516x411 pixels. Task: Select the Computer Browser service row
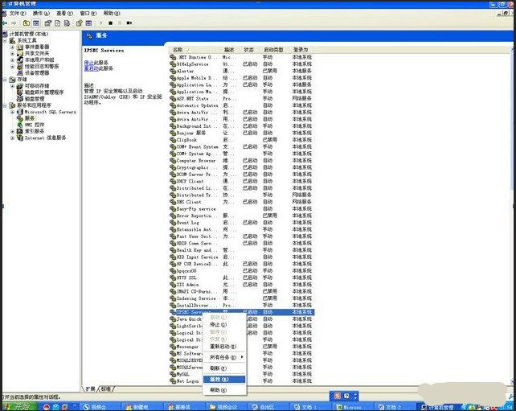(242, 161)
